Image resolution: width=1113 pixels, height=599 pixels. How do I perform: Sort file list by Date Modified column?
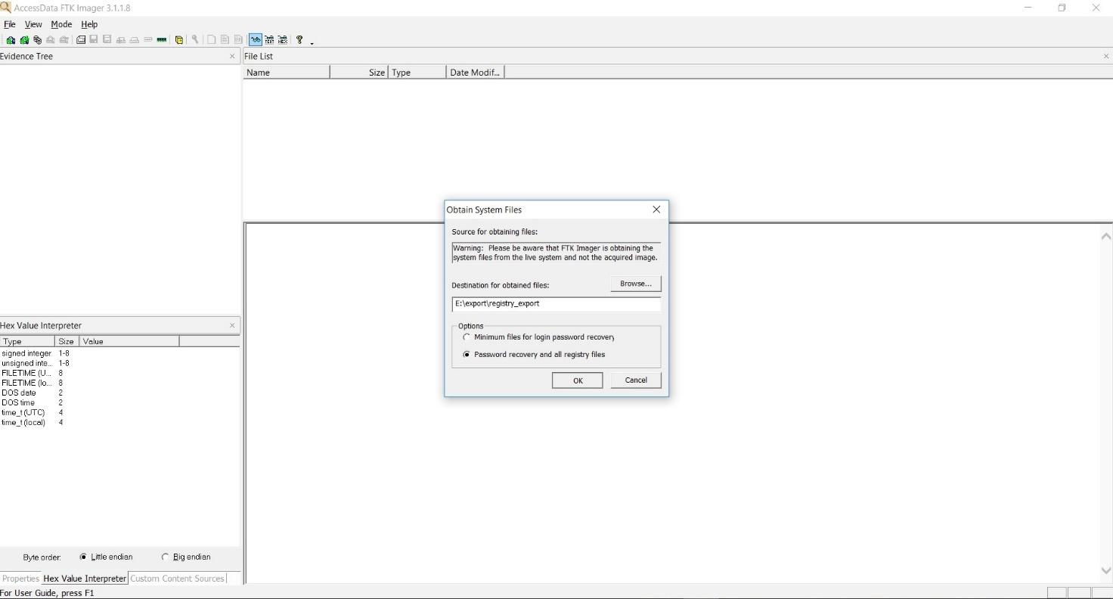pyautogui.click(x=476, y=73)
